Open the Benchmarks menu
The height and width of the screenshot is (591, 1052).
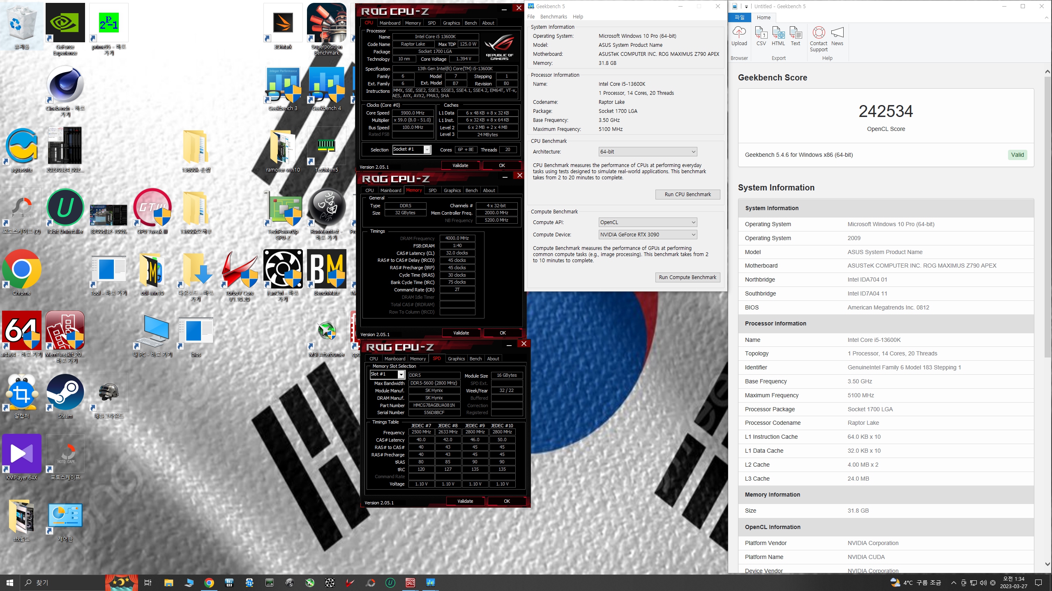(553, 16)
